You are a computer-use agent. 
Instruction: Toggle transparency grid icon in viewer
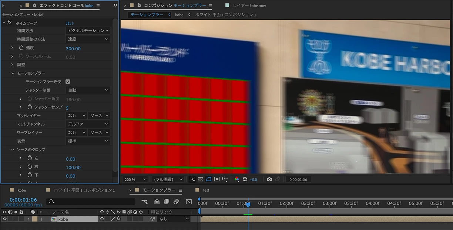pyautogui.click(x=200, y=179)
